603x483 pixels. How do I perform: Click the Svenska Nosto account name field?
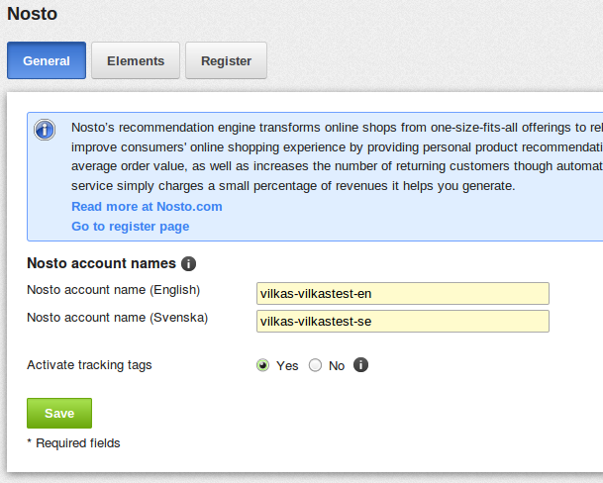pyautogui.click(x=403, y=321)
